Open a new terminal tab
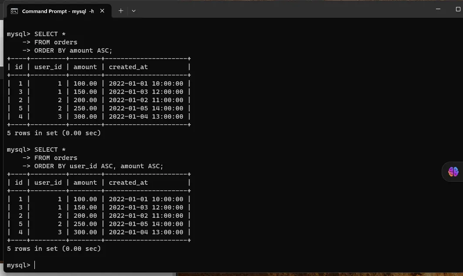Image resolution: width=463 pixels, height=276 pixels. click(x=121, y=11)
